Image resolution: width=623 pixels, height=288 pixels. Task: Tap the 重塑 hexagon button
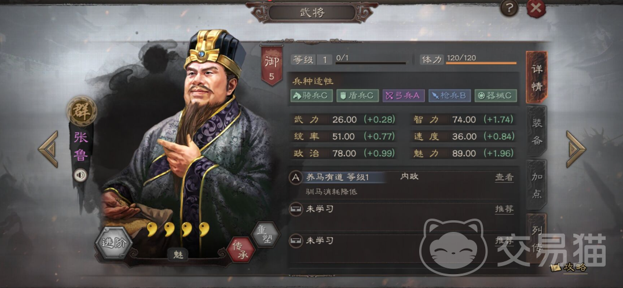265,234
